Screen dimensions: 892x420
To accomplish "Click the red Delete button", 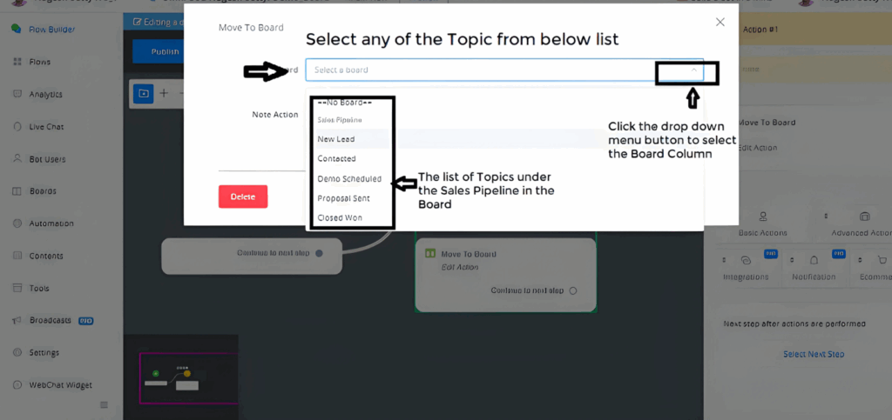I will 243,197.
